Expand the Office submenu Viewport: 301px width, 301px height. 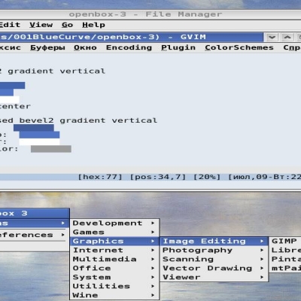pos(114,268)
